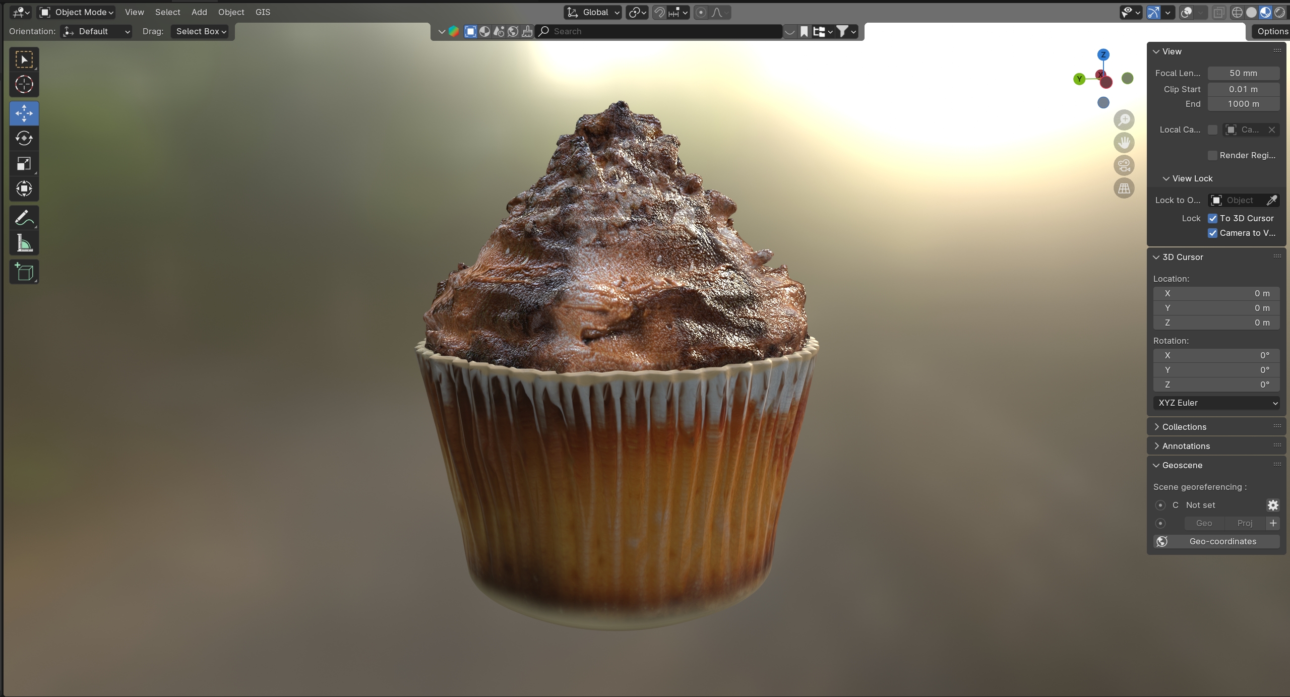
Task: Click the Options button
Action: (x=1272, y=31)
